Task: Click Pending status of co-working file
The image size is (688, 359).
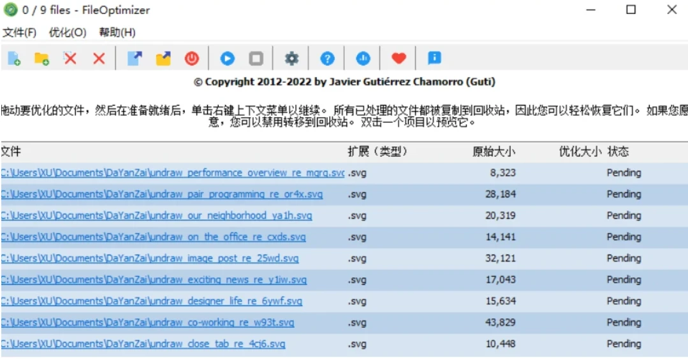Action: [x=624, y=323]
